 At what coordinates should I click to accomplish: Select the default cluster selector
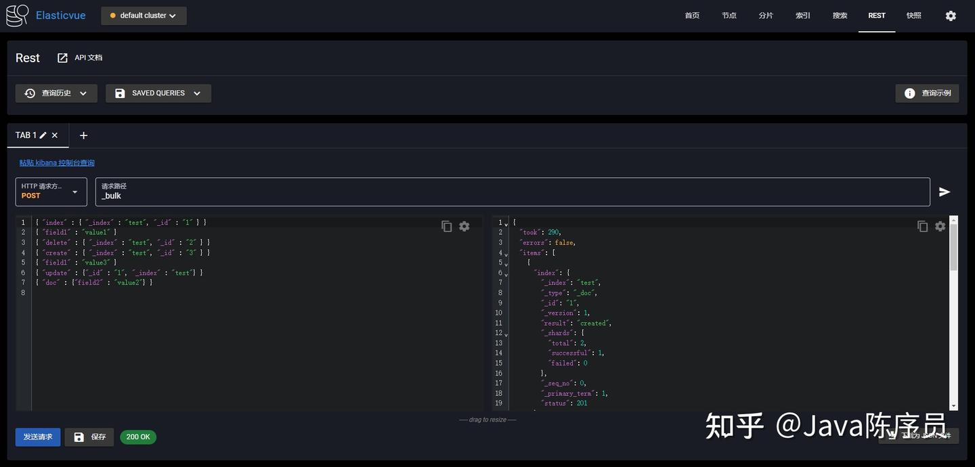144,15
